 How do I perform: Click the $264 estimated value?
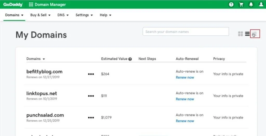click(105, 74)
